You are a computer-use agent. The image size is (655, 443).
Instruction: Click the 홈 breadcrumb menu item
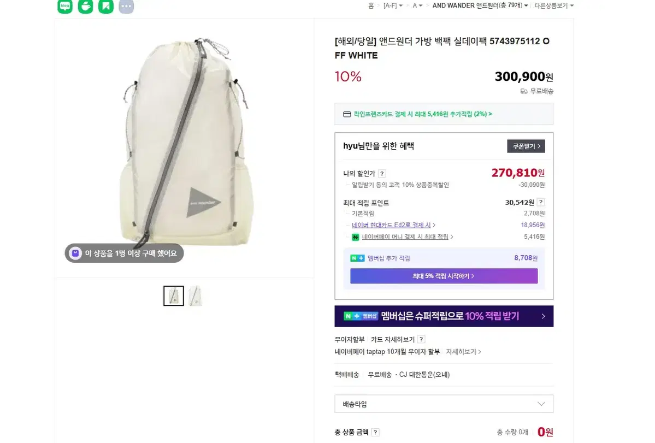pyautogui.click(x=371, y=5)
